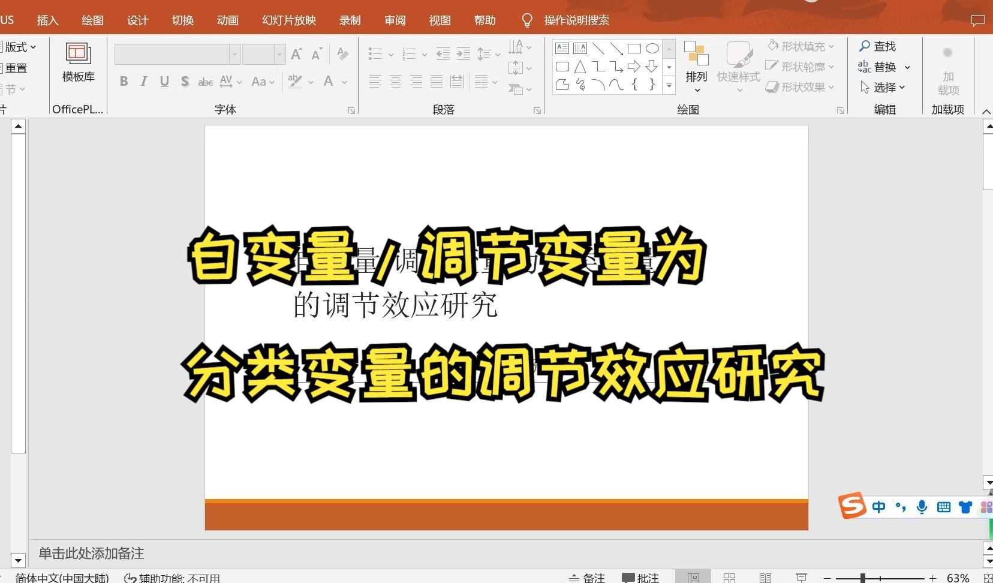993x583 pixels.
Task: Open the Animations (动画) tab
Action: tap(227, 20)
